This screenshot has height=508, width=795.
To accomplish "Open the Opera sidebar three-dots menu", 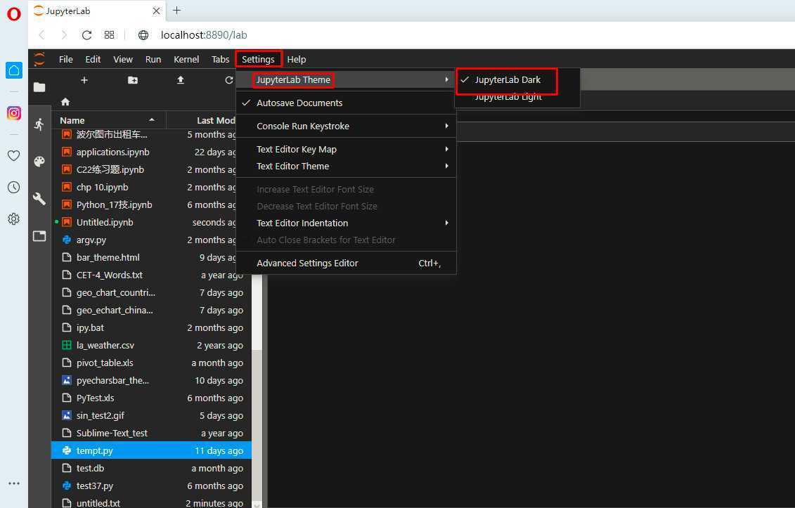I will (13, 483).
